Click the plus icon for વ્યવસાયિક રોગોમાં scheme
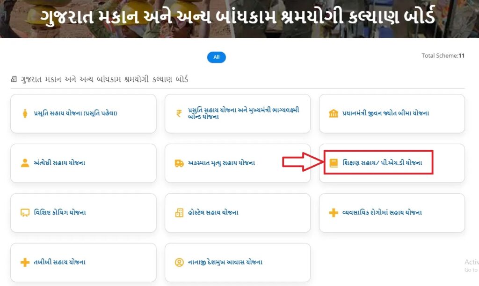The image size is (479, 286). (334, 213)
